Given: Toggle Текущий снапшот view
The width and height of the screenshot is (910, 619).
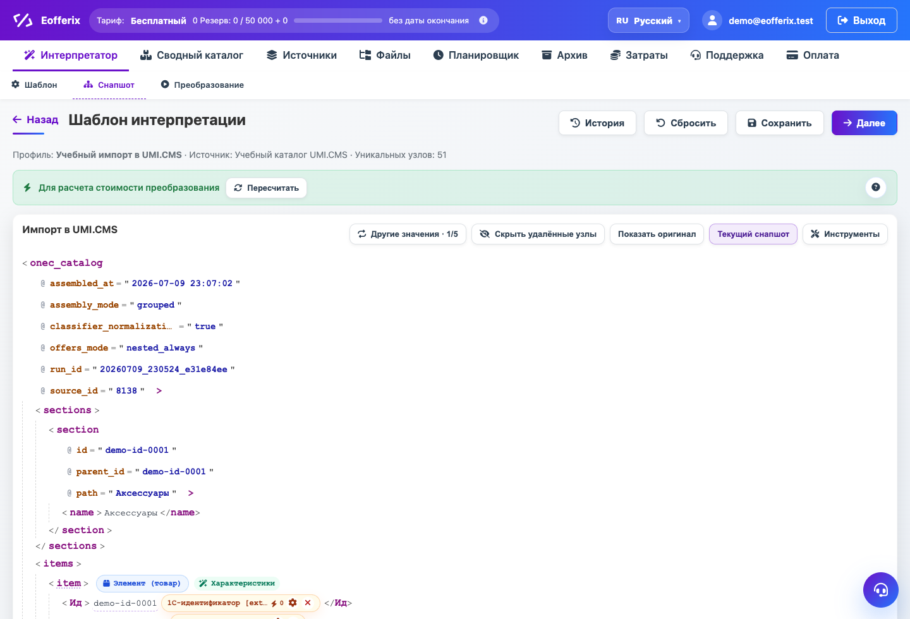Looking at the screenshot, I should point(753,234).
